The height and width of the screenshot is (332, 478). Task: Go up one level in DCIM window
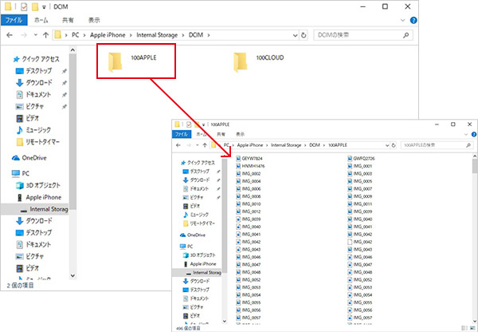pyautogui.click(x=46, y=34)
